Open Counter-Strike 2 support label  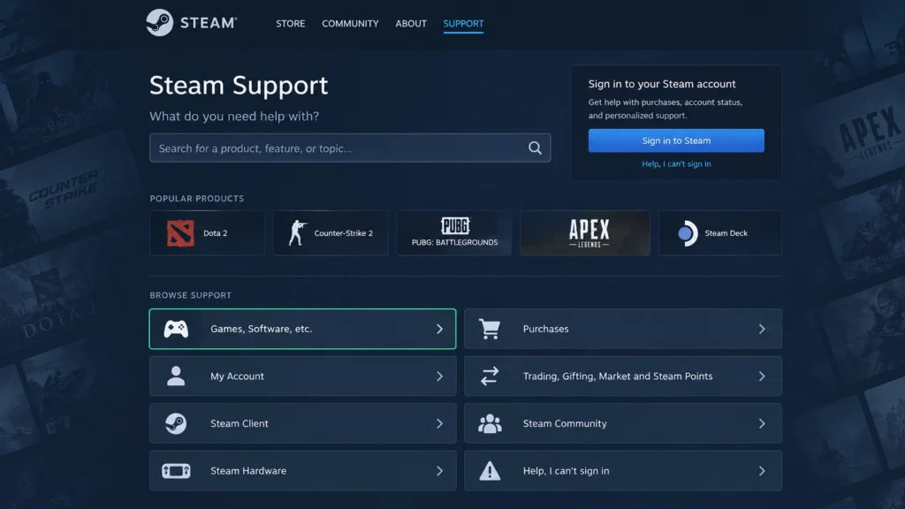[344, 233]
